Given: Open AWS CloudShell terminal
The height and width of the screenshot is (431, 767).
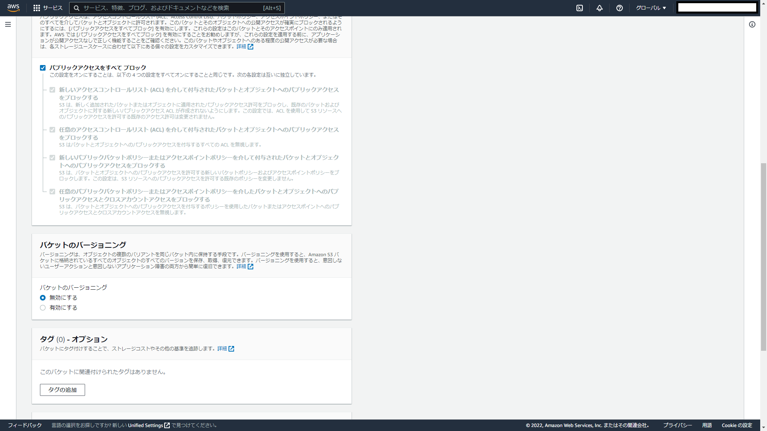Looking at the screenshot, I should coord(580,8).
